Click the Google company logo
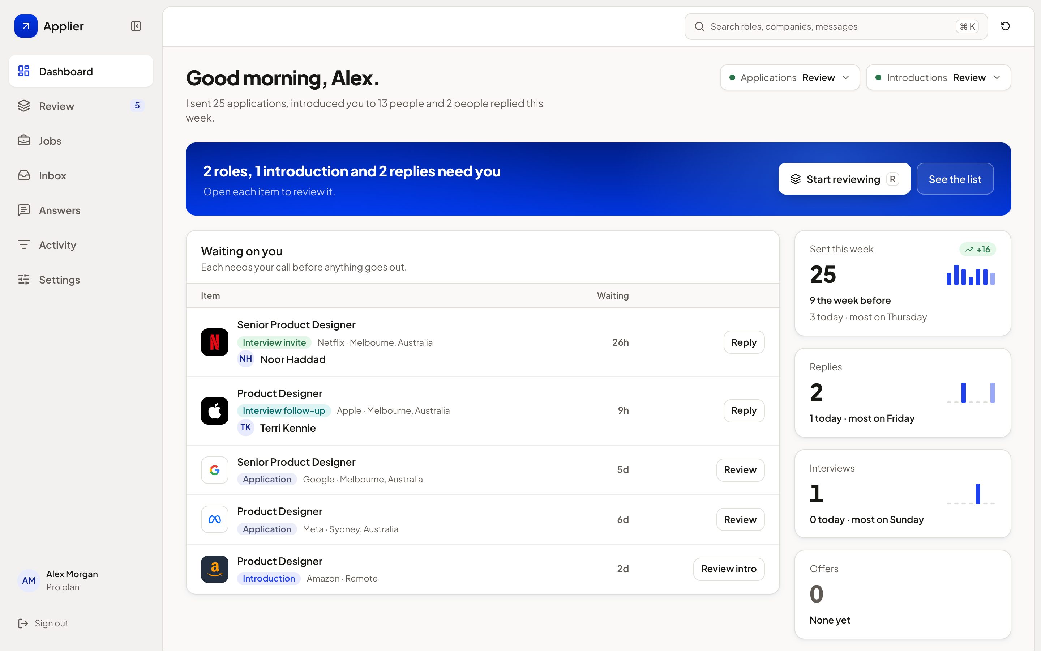The width and height of the screenshot is (1041, 651). (x=215, y=470)
